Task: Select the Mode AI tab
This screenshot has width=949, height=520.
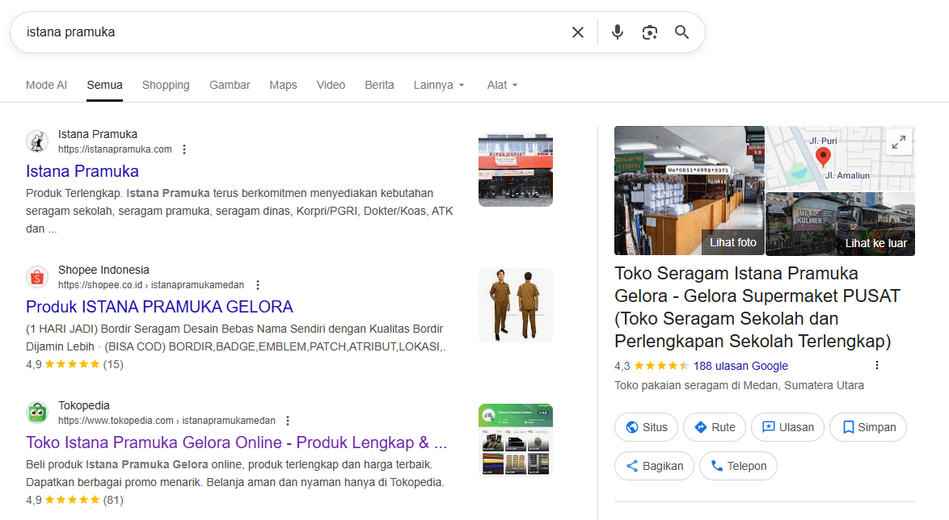Action: tap(46, 85)
